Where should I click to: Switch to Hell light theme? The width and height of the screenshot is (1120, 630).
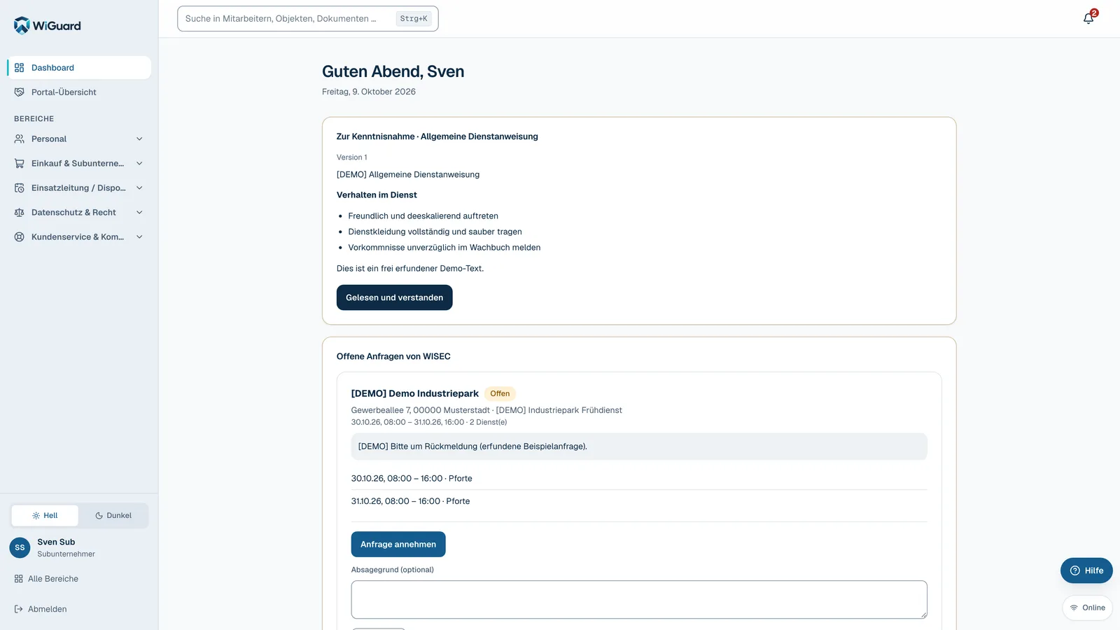pos(45,515)
